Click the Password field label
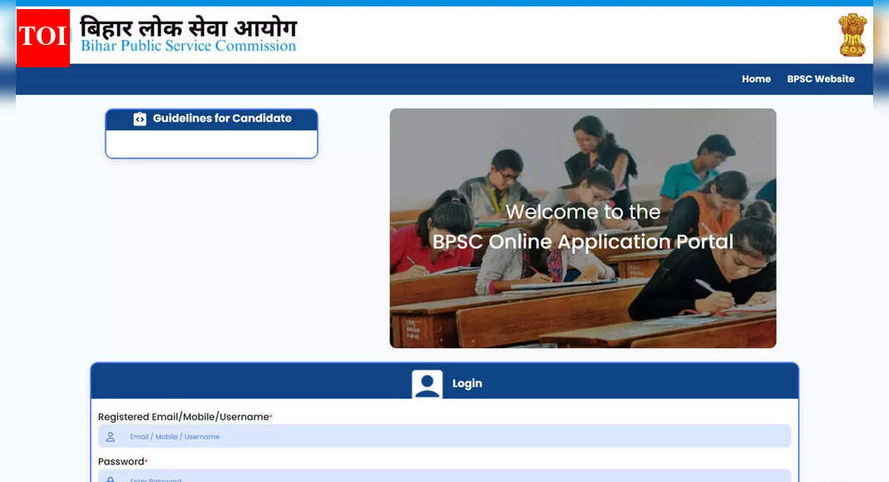889x482 pixels. click(x=121, y=461)
